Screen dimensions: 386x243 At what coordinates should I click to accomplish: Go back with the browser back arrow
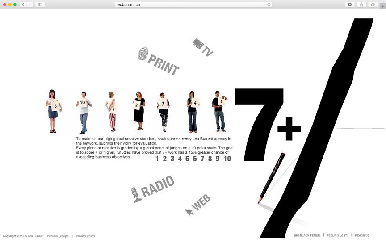[x=23, y=4]
